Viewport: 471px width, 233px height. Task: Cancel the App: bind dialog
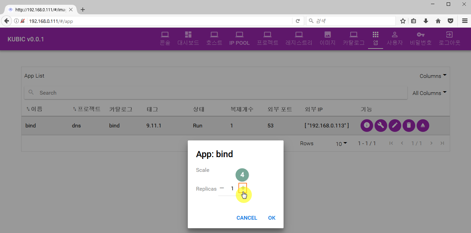[247, 218]
